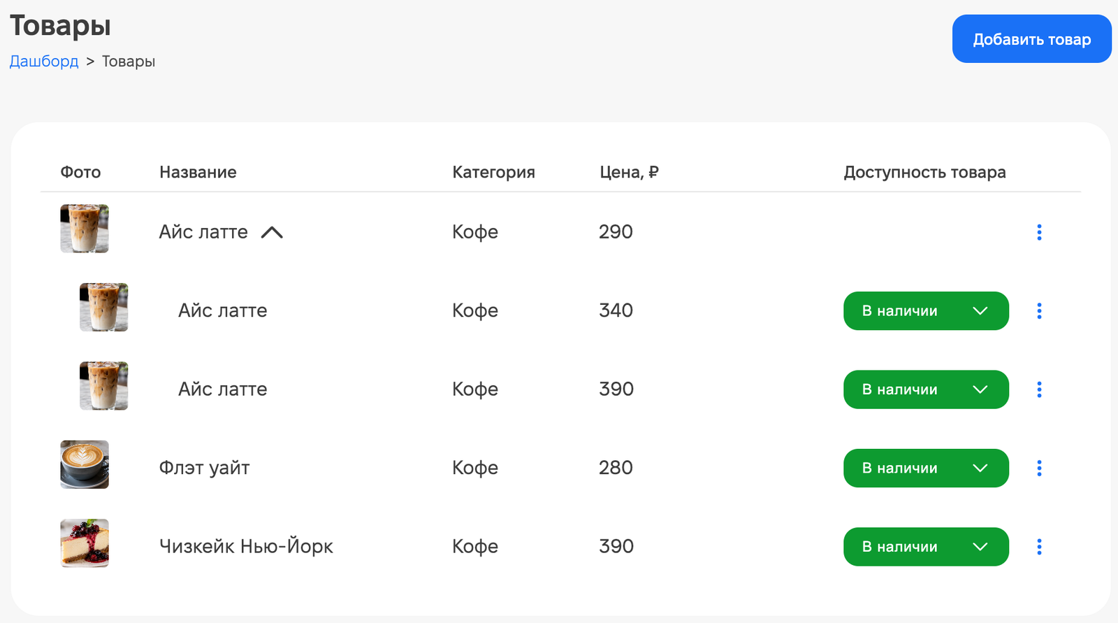Go to Дашборд breadcrumb link

[x=44, y=62]
